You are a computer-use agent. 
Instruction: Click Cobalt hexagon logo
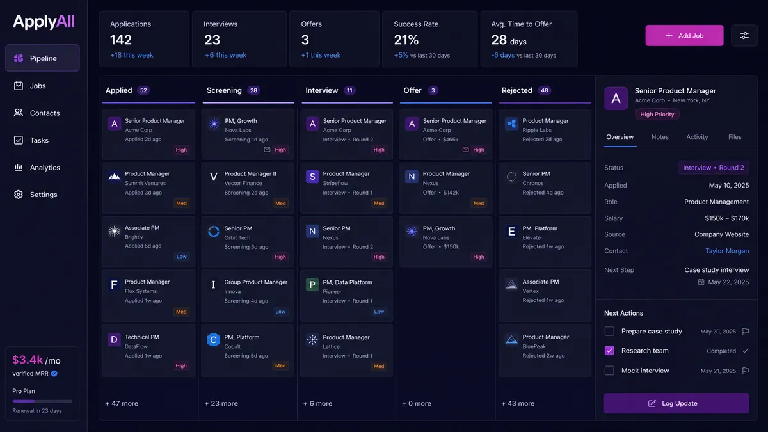(x=214, y=340)
